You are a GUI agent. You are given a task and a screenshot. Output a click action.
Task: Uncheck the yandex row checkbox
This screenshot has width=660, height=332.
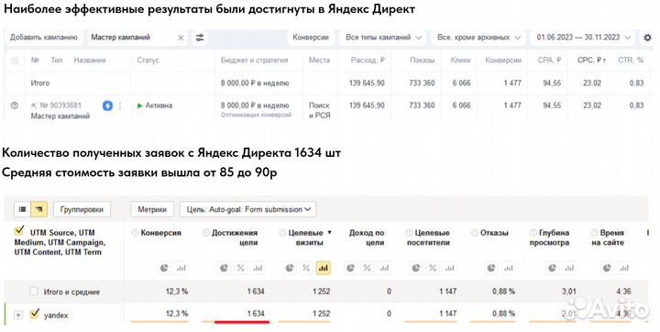pyautogui.click(x=35, y=315)
